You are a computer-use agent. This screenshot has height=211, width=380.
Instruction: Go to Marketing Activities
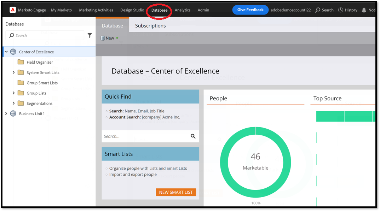96,10
